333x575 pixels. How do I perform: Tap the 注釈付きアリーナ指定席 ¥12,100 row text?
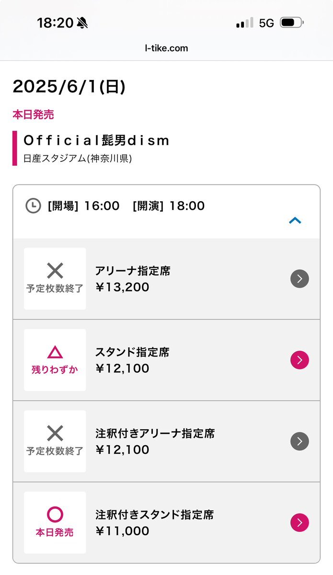tap(155, 442)
